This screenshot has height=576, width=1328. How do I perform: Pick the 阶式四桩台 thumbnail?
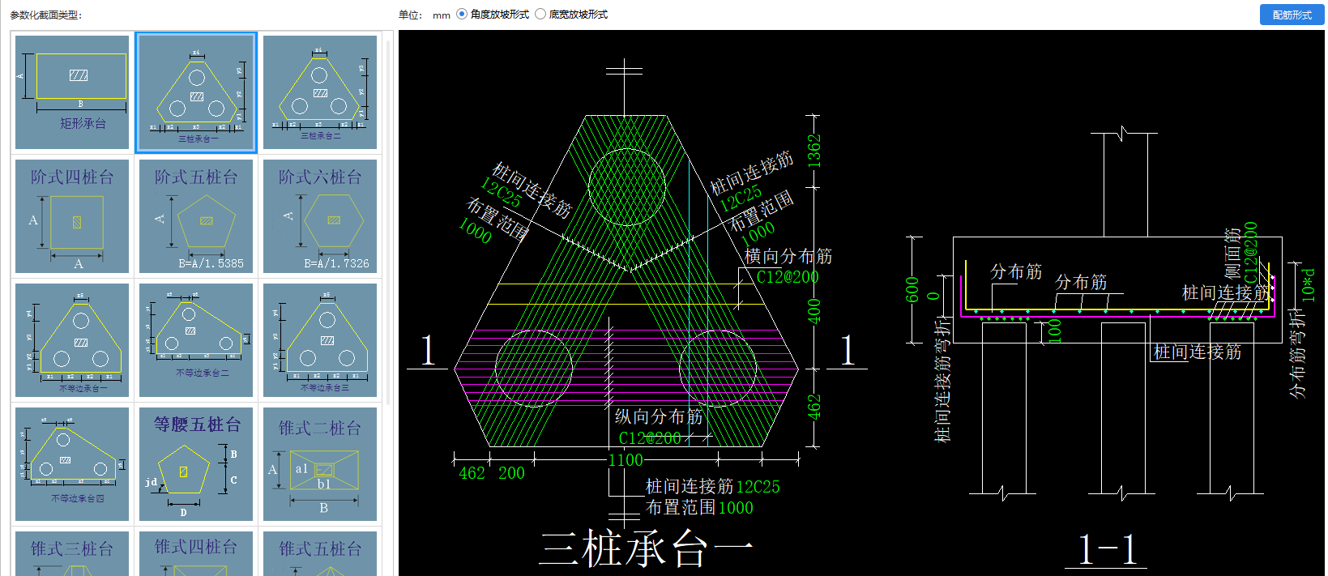click(x=72, y=216)
